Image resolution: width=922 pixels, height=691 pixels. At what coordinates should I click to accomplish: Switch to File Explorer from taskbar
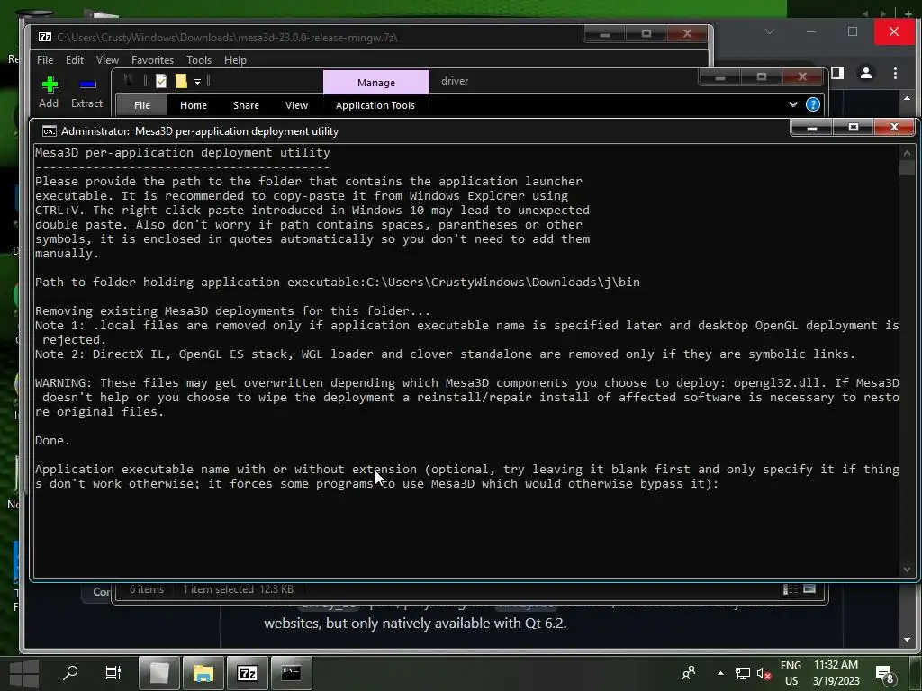[x=203, y=673]
